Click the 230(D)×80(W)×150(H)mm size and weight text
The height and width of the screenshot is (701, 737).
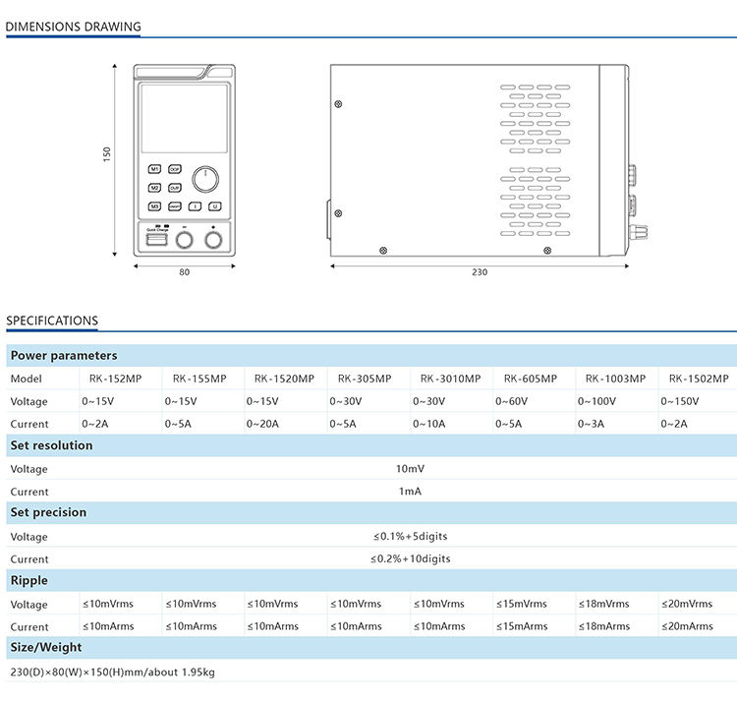(112, 672)
